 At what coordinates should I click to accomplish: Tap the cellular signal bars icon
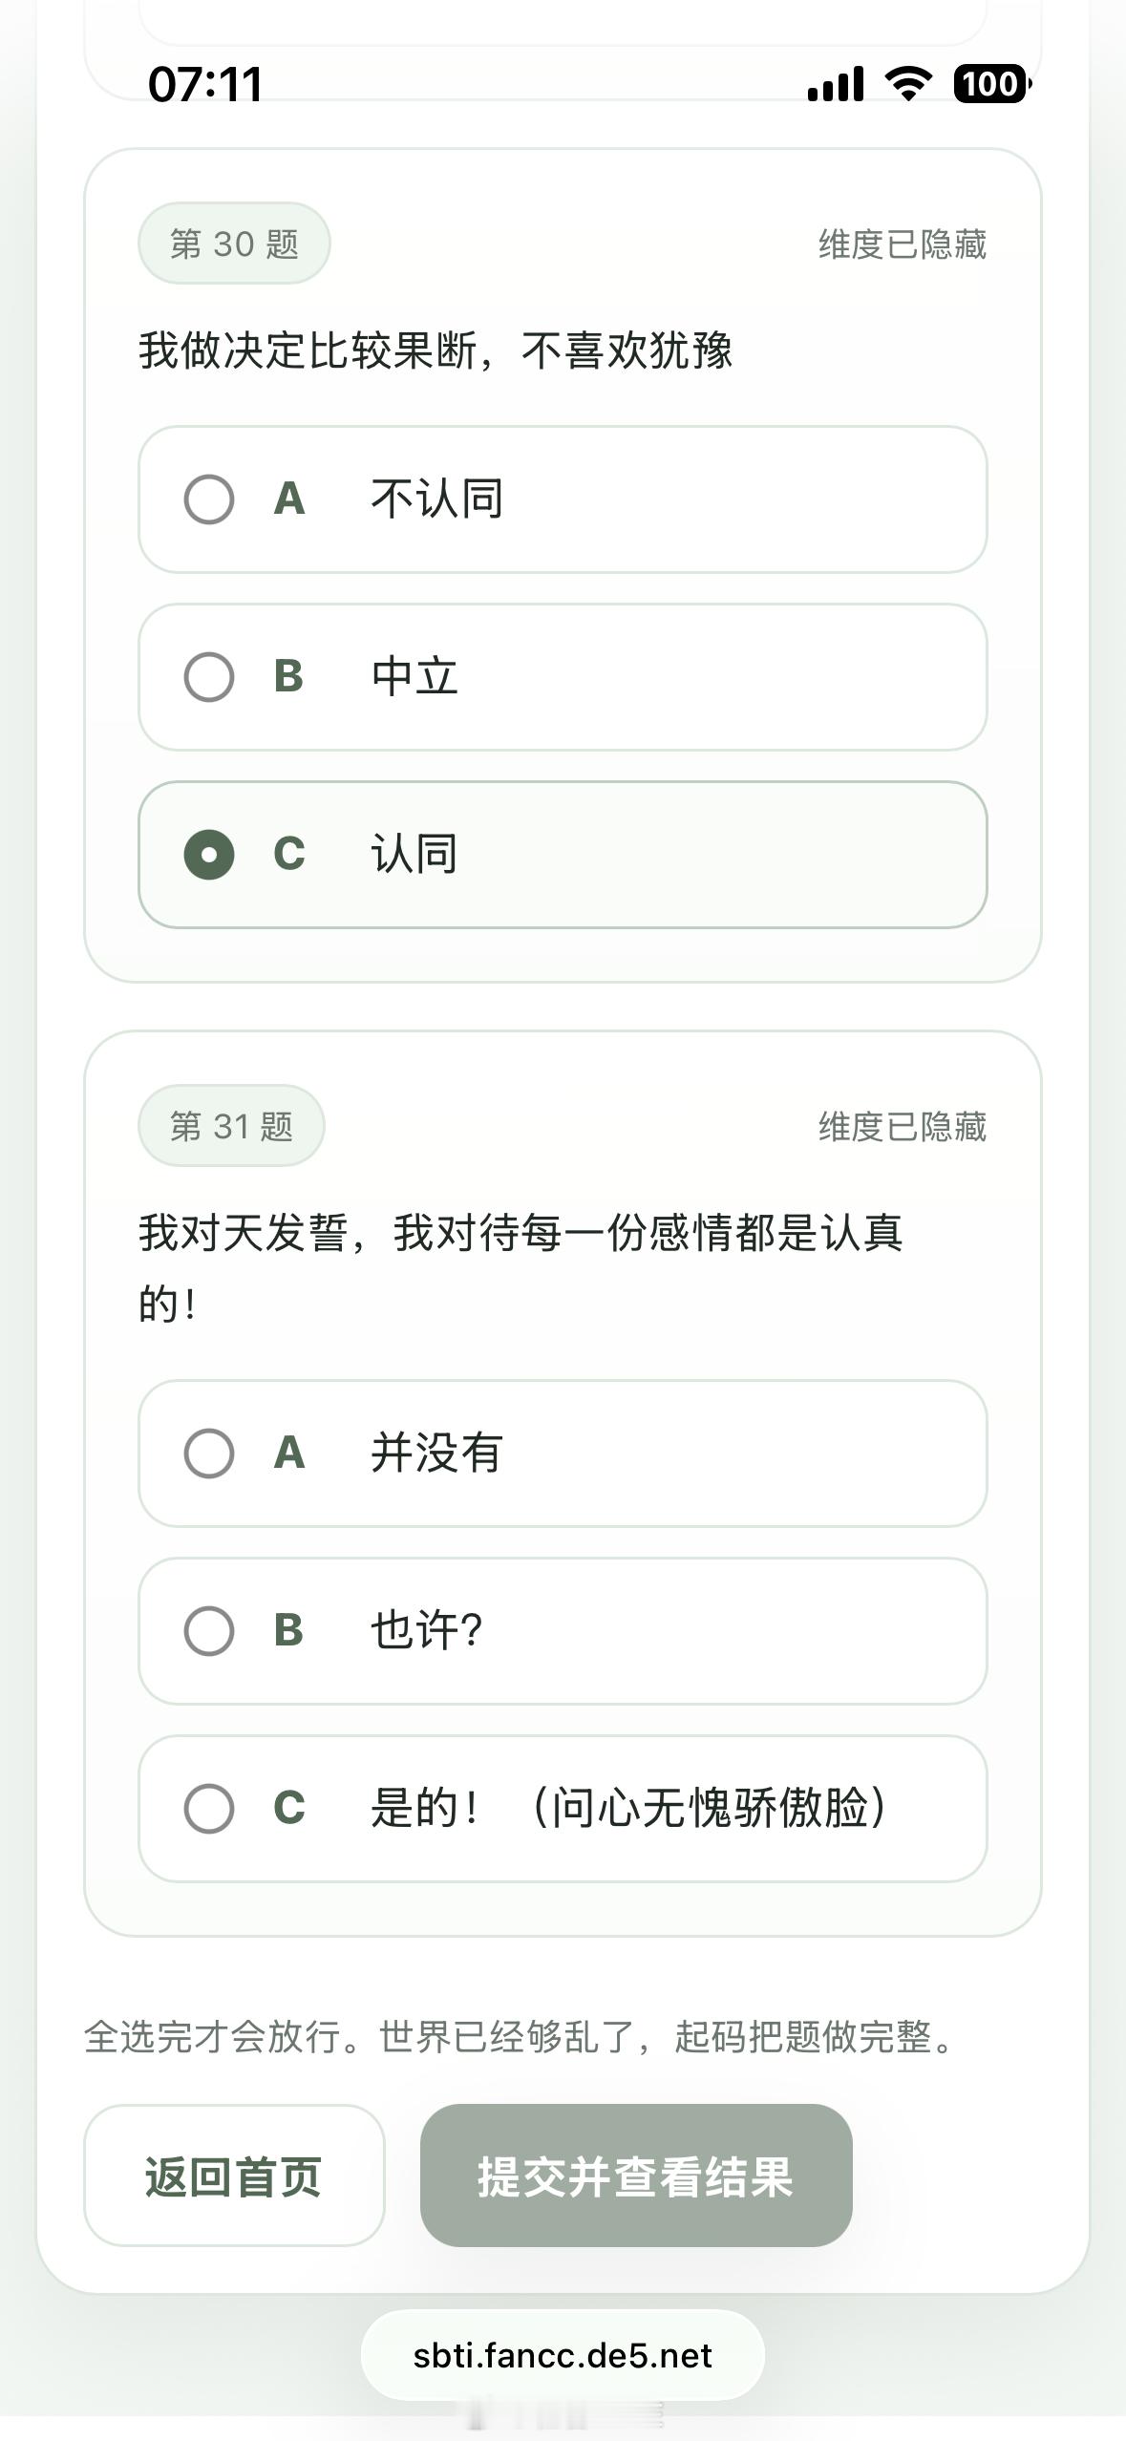coord(836,84)
